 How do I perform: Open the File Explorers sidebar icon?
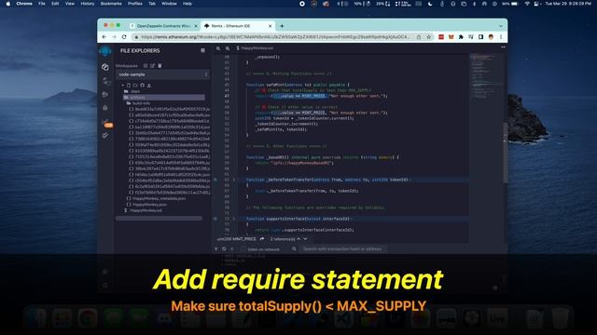click(105, 67)
